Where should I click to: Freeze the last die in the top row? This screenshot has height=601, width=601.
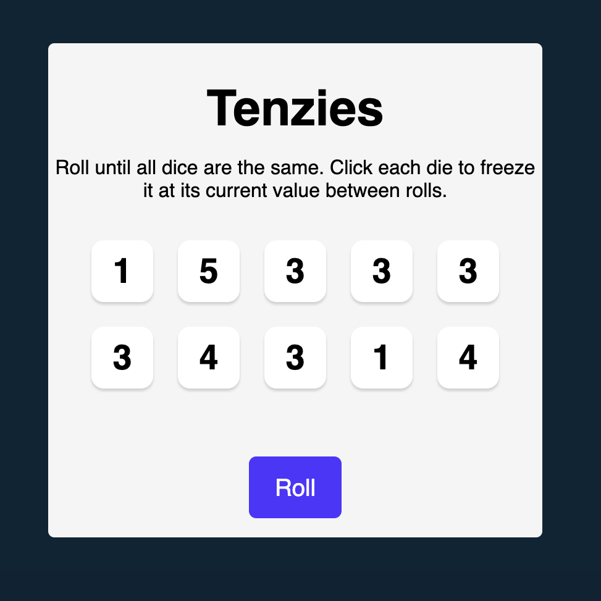coord(468,271)
